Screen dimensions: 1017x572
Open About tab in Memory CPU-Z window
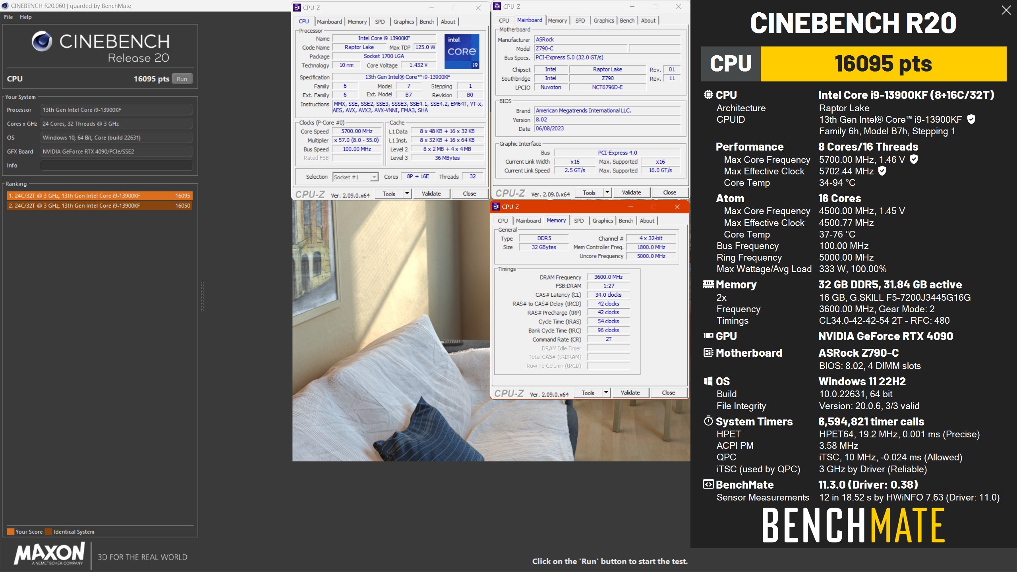647,220
